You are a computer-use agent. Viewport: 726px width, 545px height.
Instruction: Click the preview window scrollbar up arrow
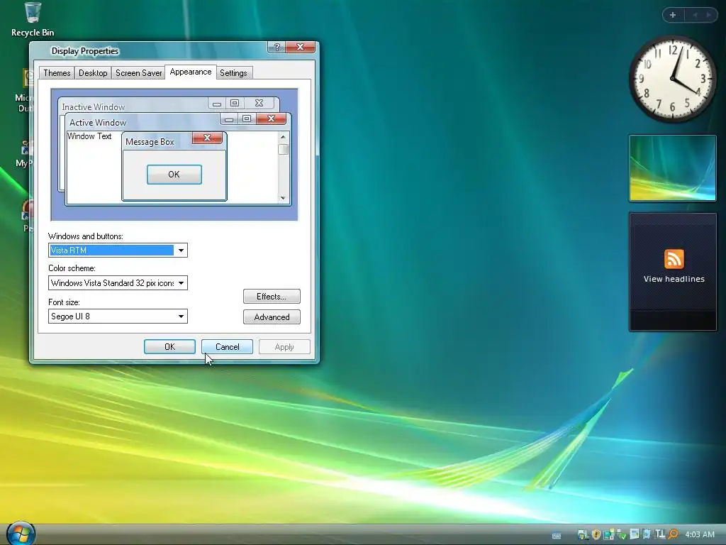283,137
